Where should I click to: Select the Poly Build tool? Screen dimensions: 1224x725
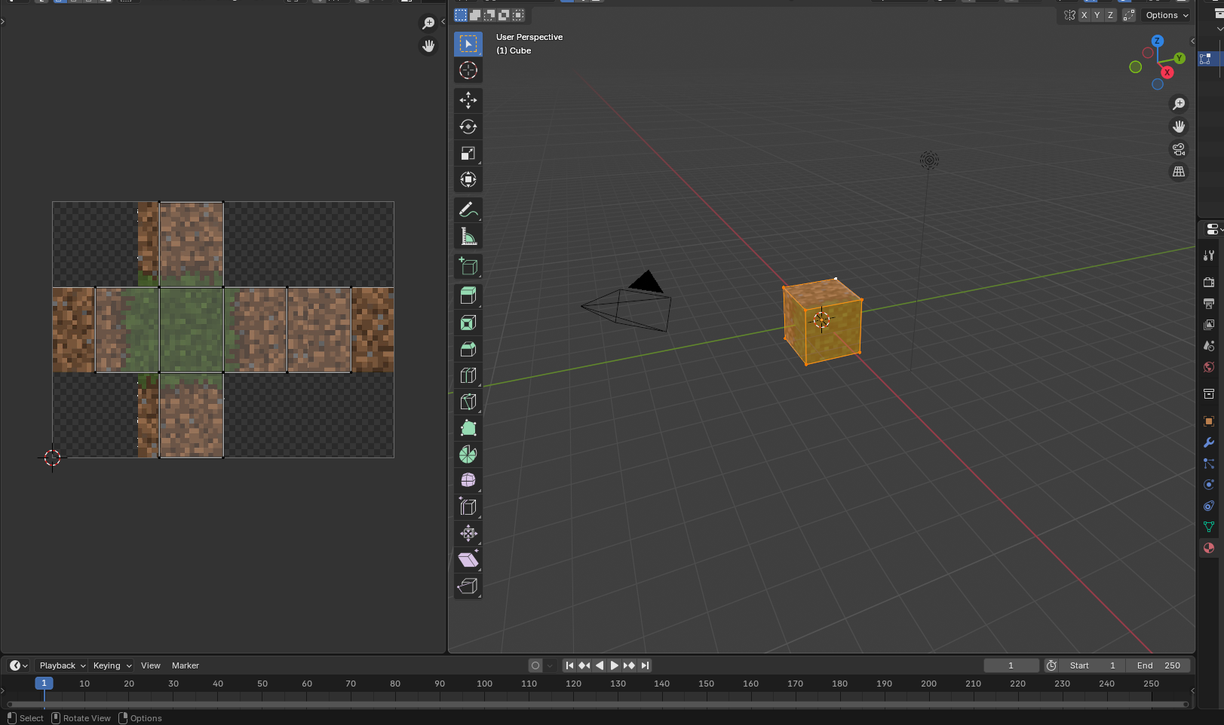[468, 428]
